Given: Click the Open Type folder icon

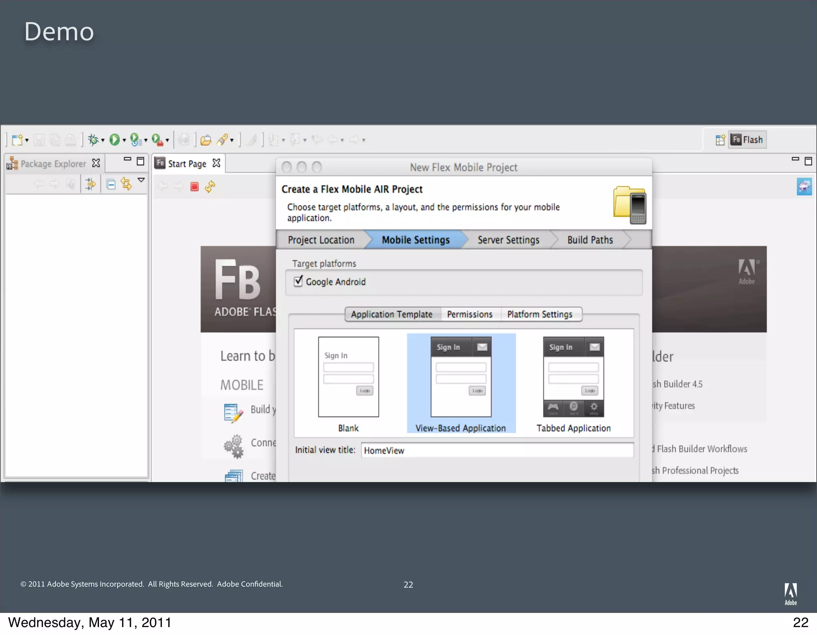Looking at the screenshot, I should coord(206,140).
